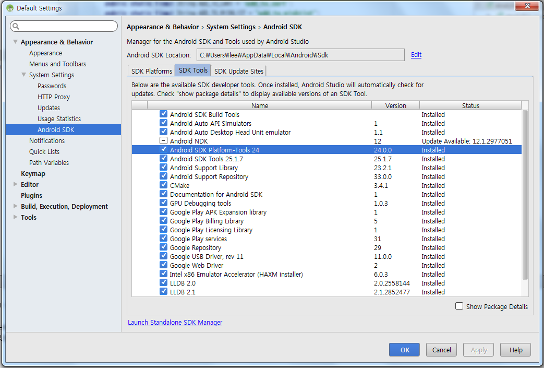Toggle CMake checkbox
This screenshot has width=544, height=368.
pos(163,185)
